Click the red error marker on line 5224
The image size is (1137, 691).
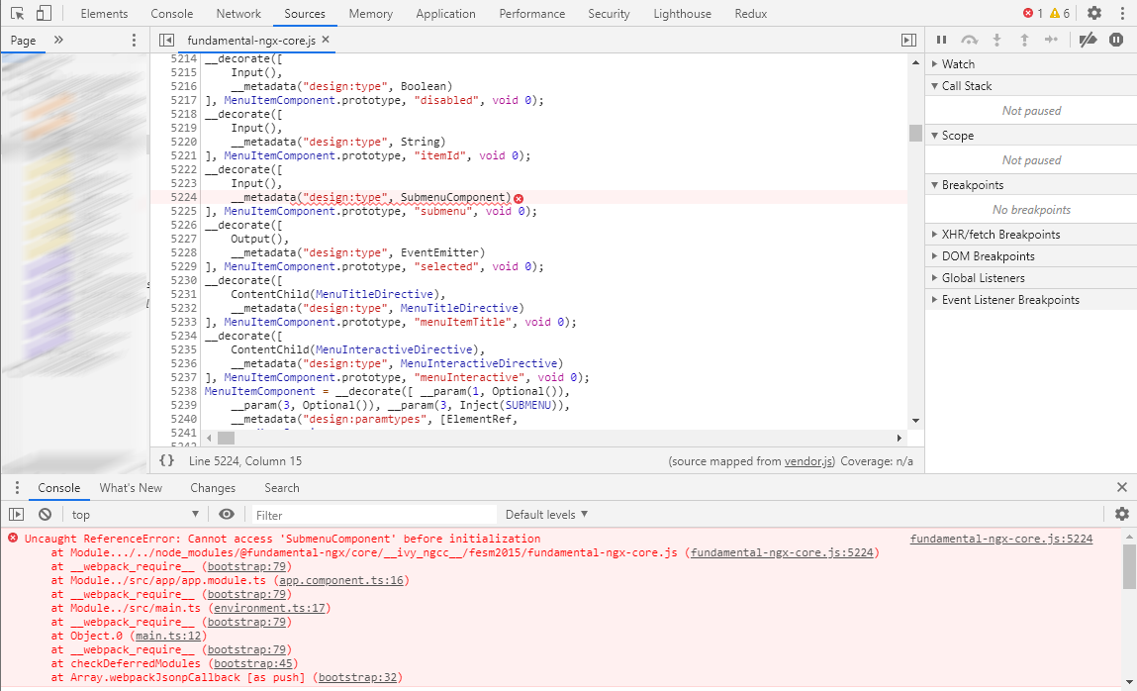pos(519,198)
